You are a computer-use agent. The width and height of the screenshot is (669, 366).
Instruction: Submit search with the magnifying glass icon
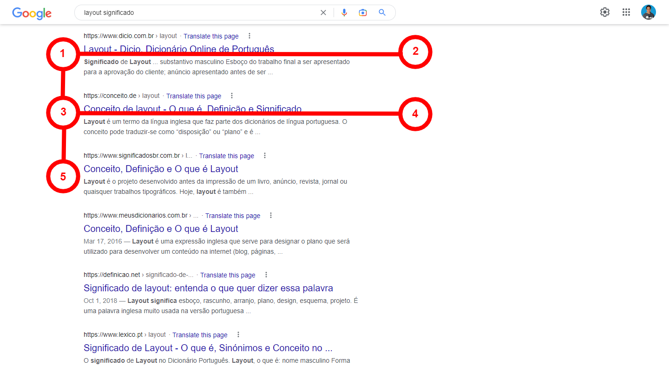coord(382,13)
